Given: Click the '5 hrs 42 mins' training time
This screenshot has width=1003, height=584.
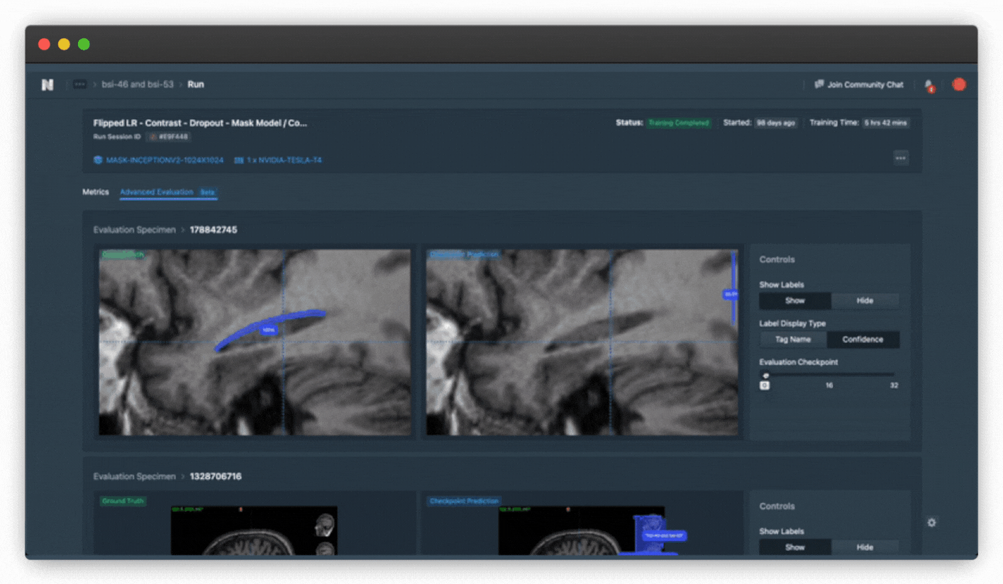Looking at the screenshot, I should (x=885, y=123).
